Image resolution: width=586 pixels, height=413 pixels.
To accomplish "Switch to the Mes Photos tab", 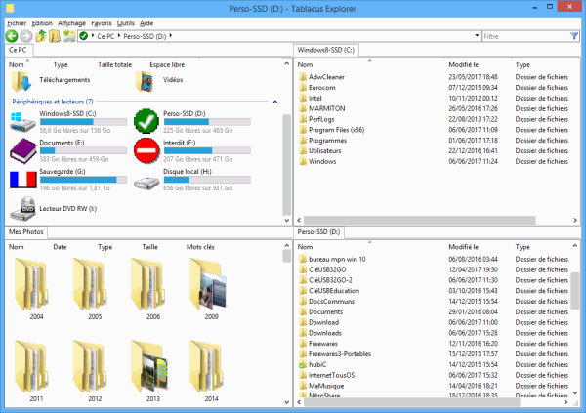I will (x=26, y=232).
